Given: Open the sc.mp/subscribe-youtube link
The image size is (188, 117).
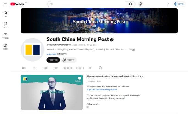Looking at the screenshot, I should click(101, 89).
